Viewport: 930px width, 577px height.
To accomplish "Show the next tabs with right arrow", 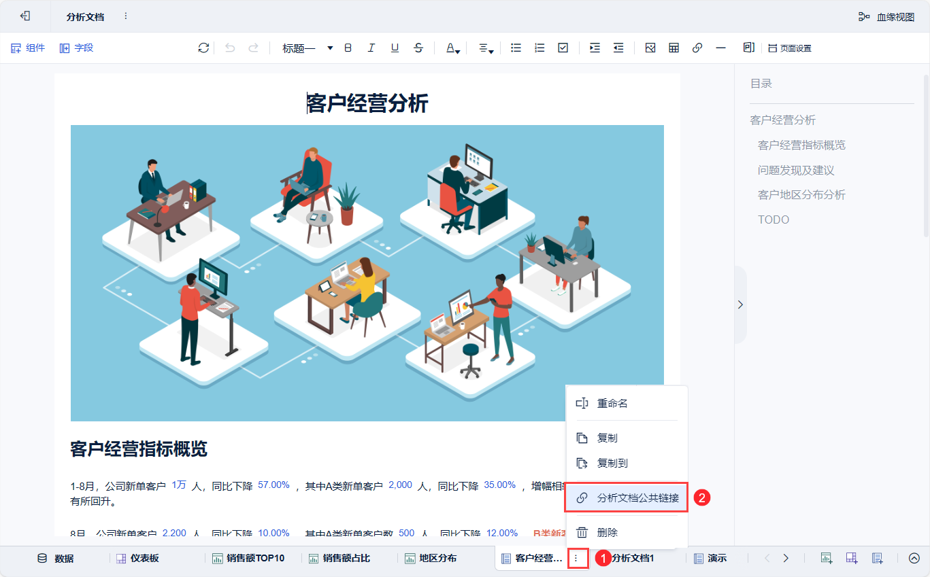I will point(786,559).
